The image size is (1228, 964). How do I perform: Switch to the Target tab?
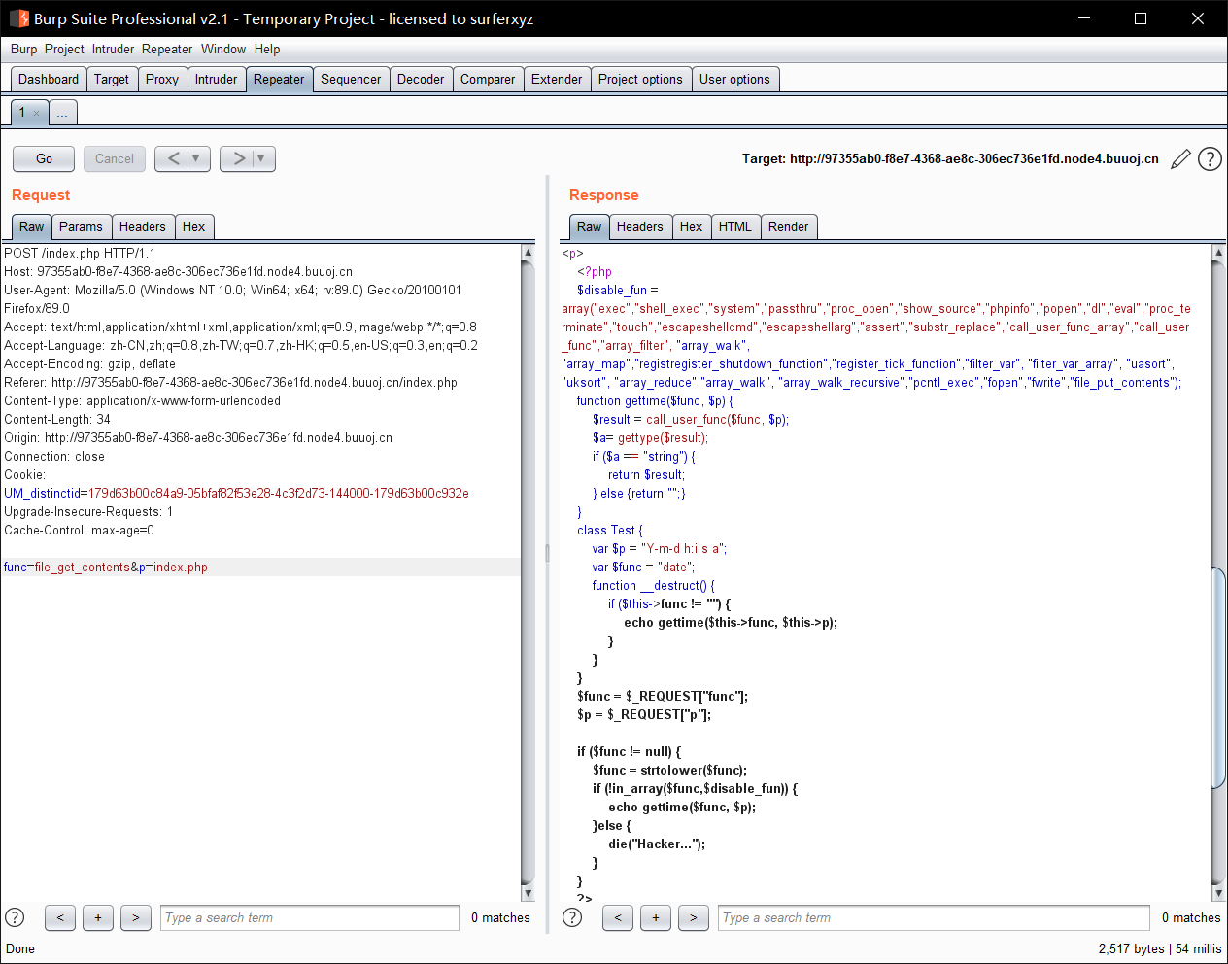(112, 80)
